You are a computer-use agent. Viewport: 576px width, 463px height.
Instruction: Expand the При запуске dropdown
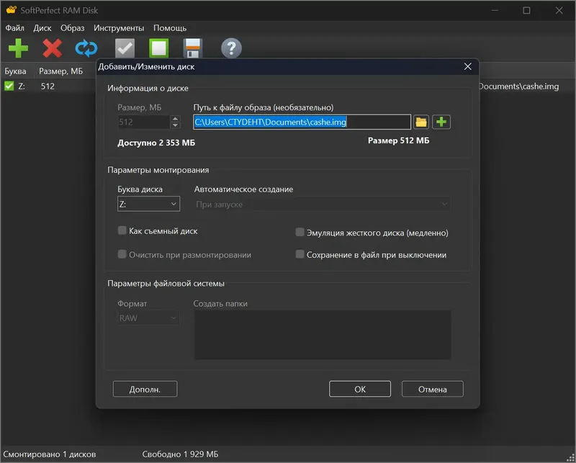(322, 204)
